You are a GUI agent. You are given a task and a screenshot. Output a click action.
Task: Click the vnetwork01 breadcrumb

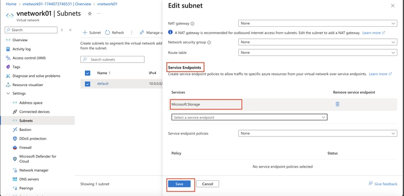click(107, 4)
